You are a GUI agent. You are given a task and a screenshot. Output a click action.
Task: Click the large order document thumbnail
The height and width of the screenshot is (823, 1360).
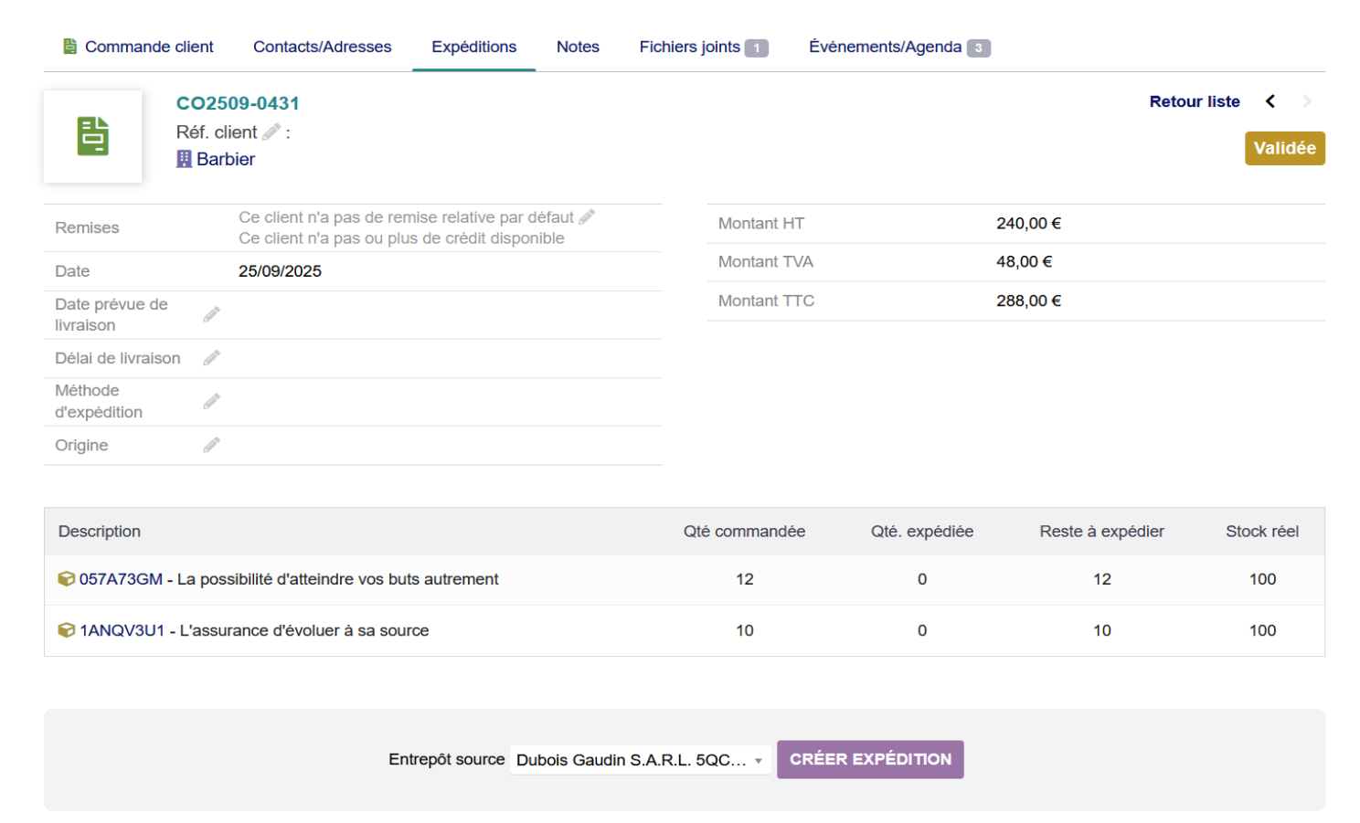click(x=93, y=136)
